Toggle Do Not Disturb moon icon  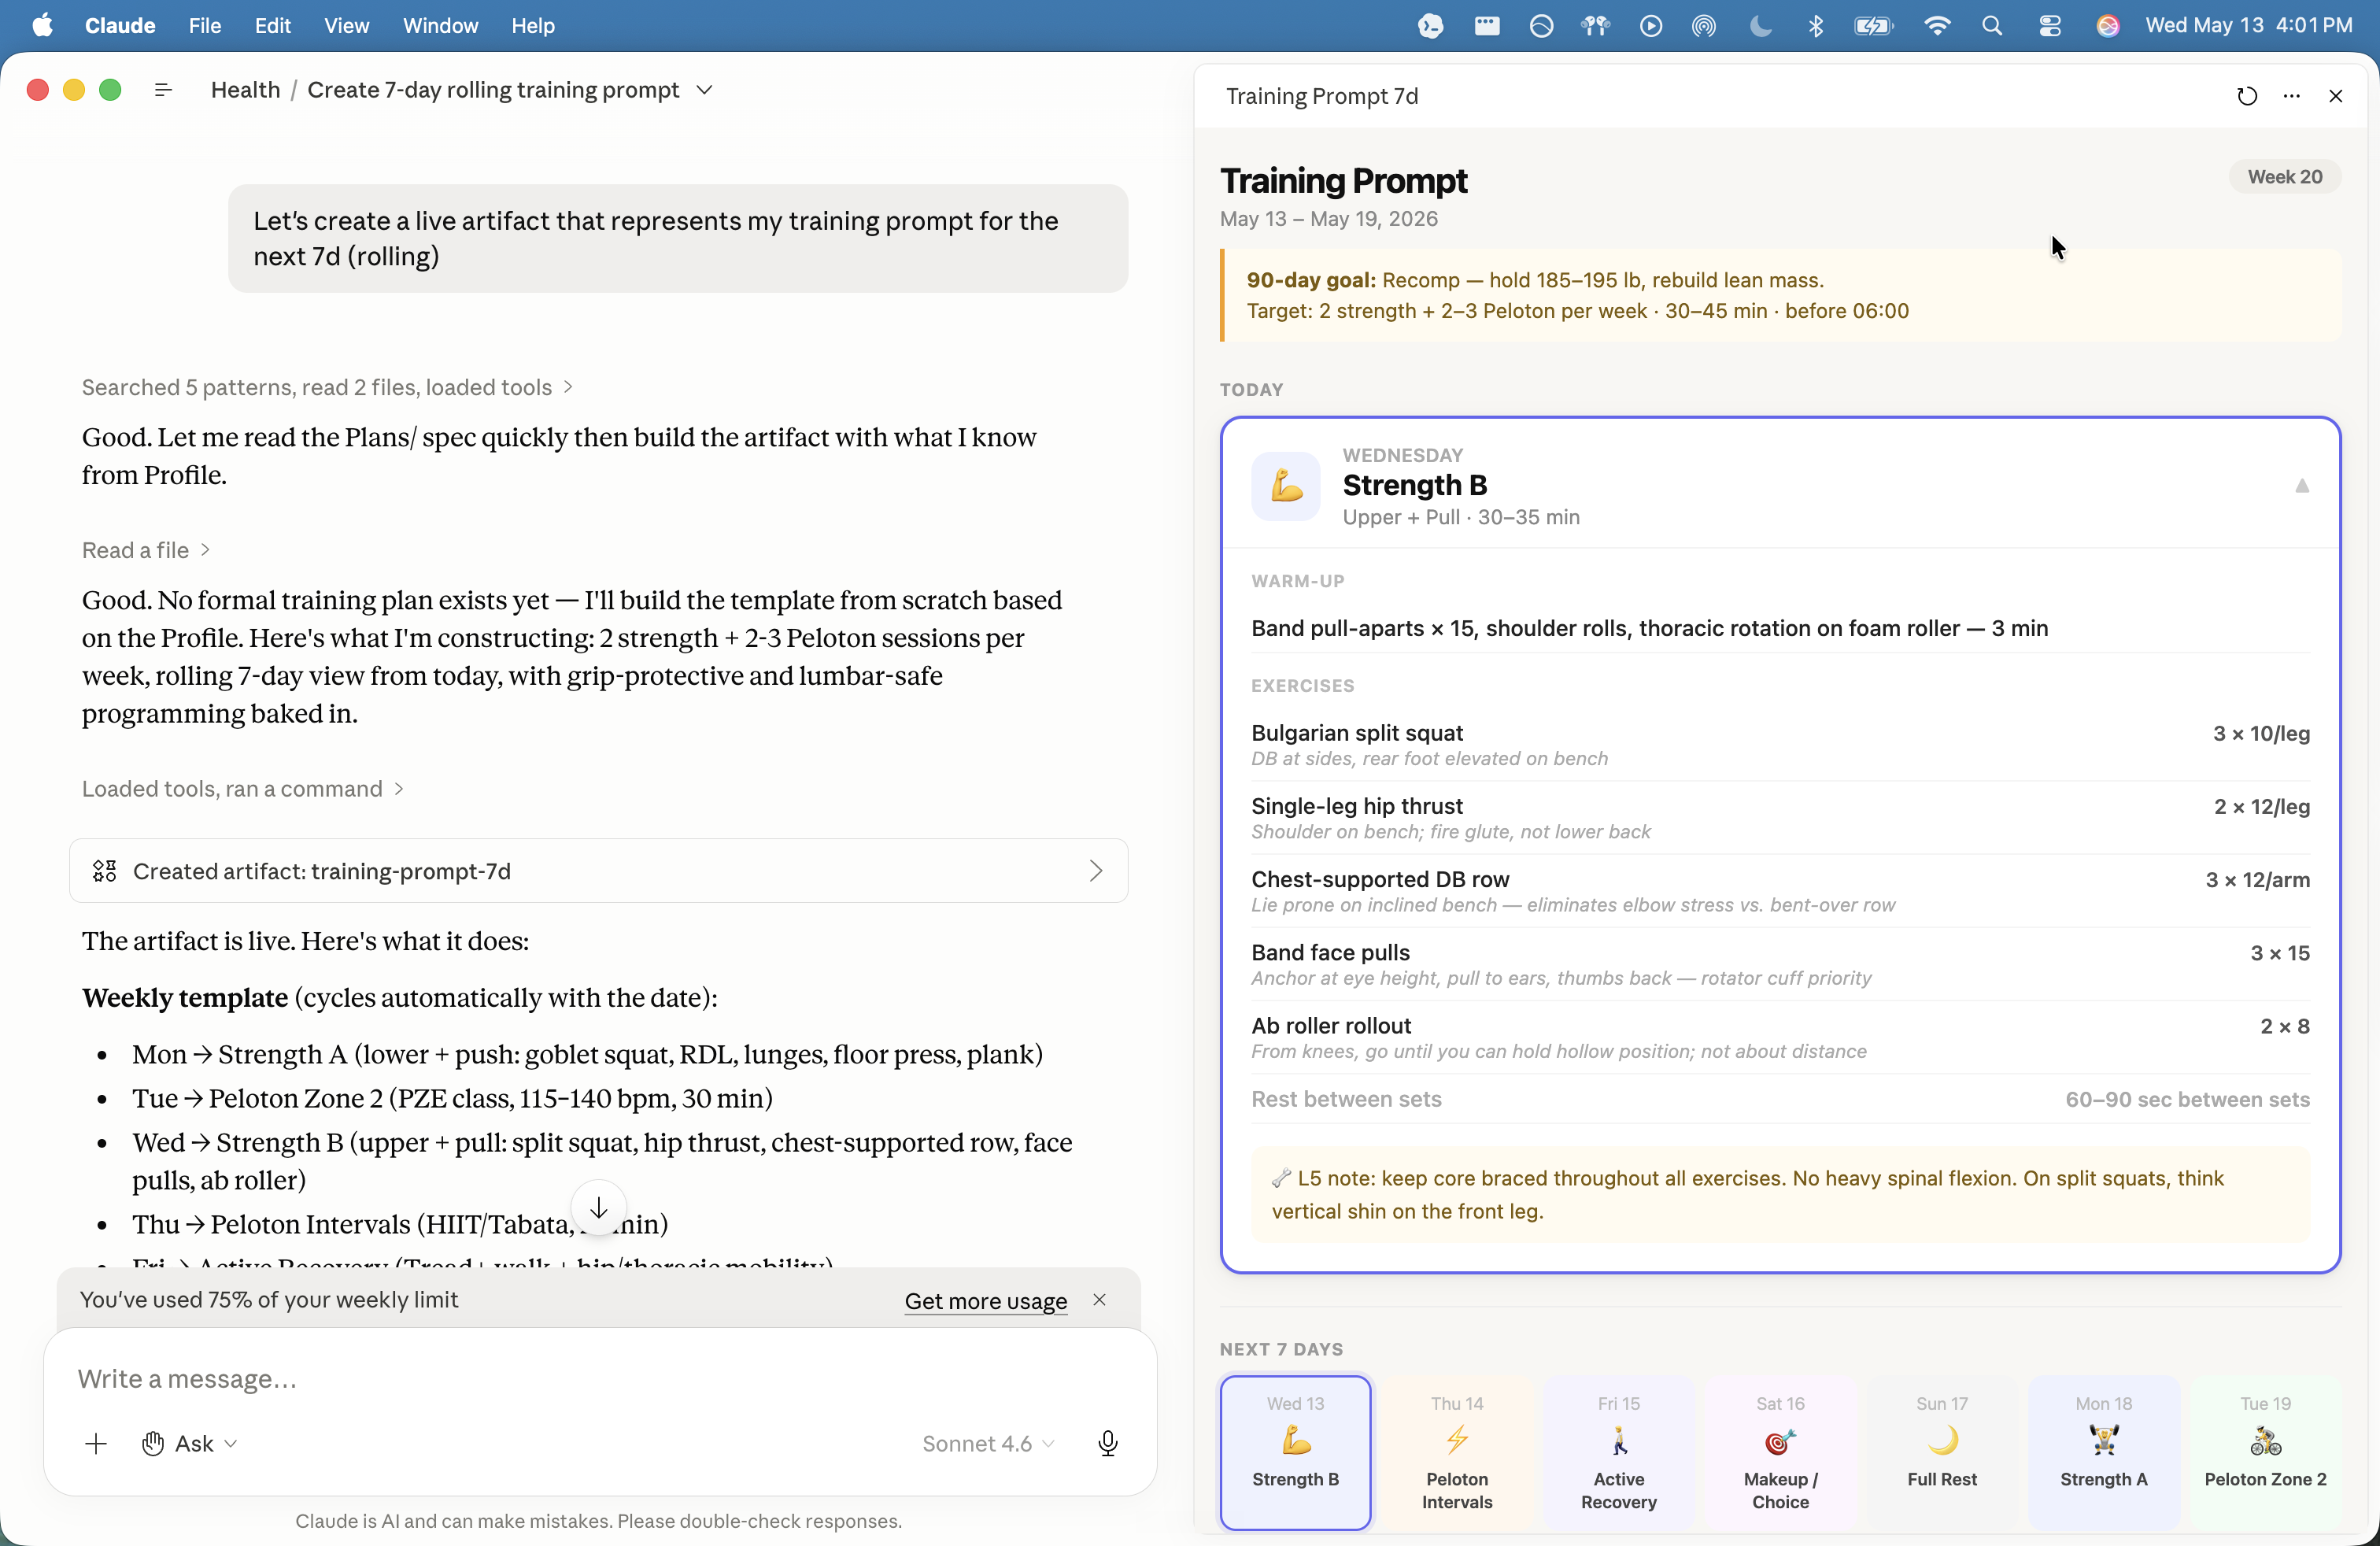click(1761, 26)
